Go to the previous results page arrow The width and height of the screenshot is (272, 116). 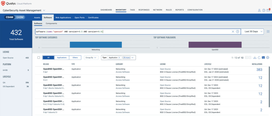[247, 58]
